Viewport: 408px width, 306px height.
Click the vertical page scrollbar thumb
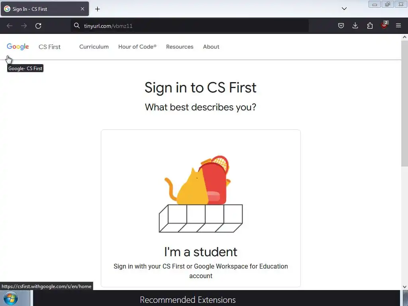404,103
